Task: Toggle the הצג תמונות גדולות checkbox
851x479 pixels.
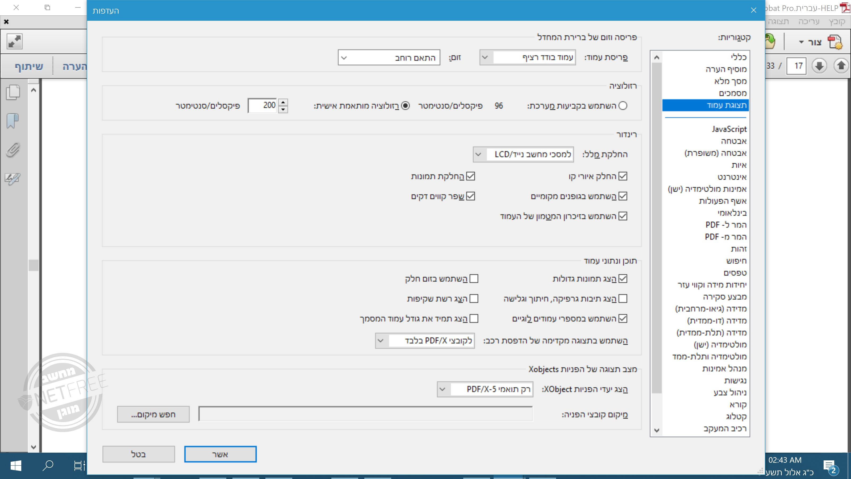Action: [x=623, y=279]
